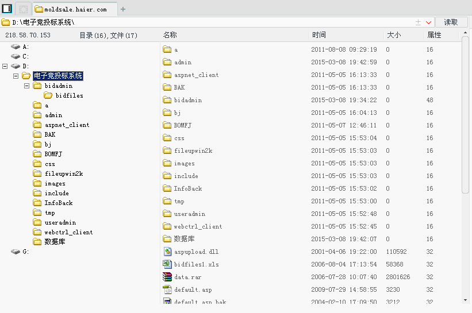Click the dotted square icon beside tabs
Viewport: 472px width, 313px height.
point(23,9)
